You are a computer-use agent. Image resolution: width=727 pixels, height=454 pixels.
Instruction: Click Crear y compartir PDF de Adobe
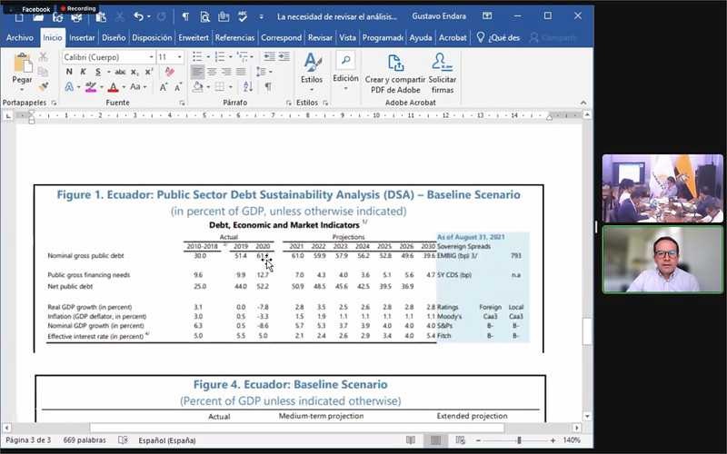pyautogui.click(x=395, y=73)
